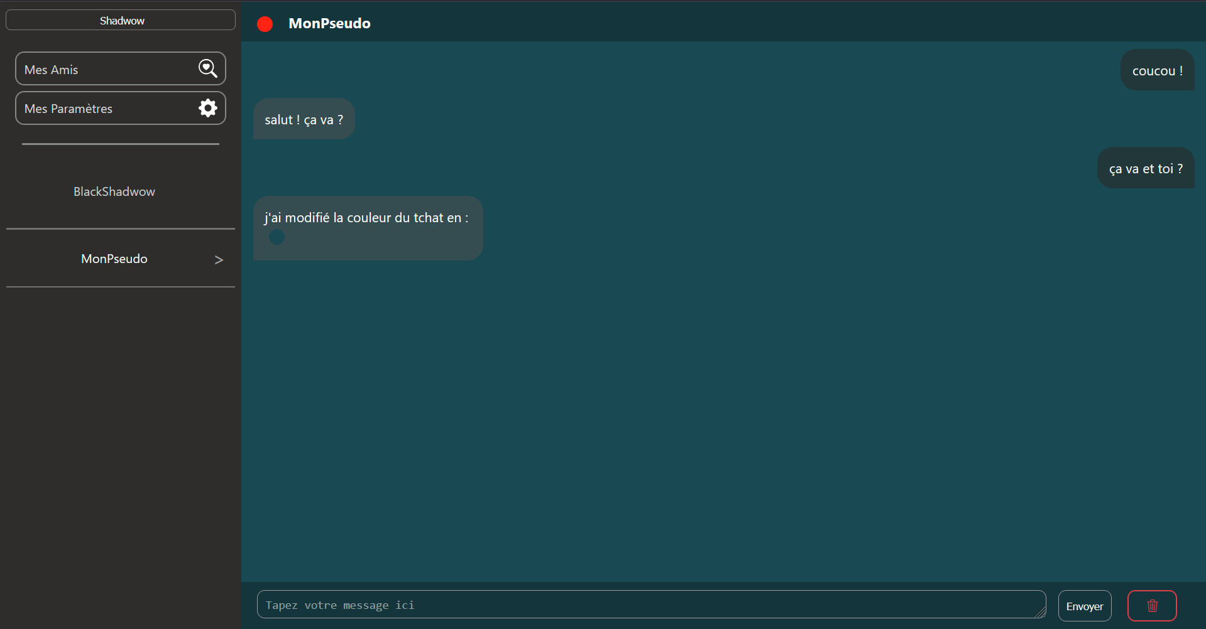Click the chevron next to MonPseudo
1206x629 pixels.
click(x=219, y=260)
